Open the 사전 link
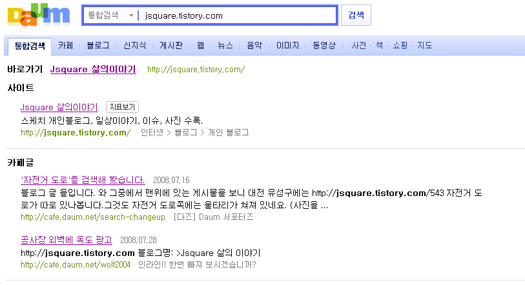The image size is (525, 285). 359,46
